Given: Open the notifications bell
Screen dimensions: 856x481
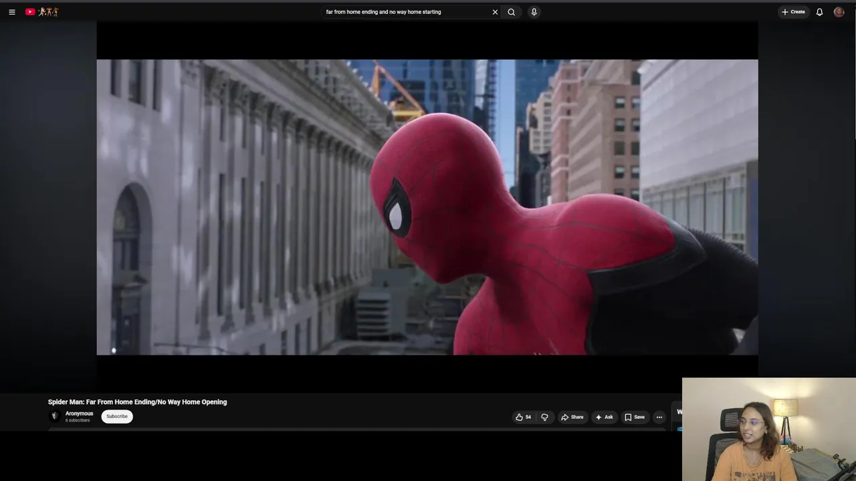Looking at the screenshot, I should 819,12.
